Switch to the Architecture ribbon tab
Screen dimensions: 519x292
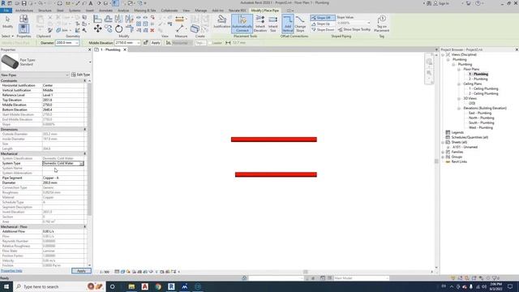[24, 11]
